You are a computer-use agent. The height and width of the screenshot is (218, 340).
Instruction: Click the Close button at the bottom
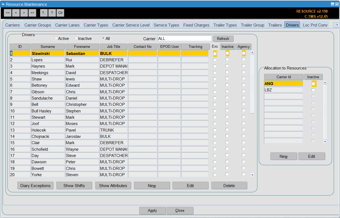pyautogui.click(x=180, y=210)
